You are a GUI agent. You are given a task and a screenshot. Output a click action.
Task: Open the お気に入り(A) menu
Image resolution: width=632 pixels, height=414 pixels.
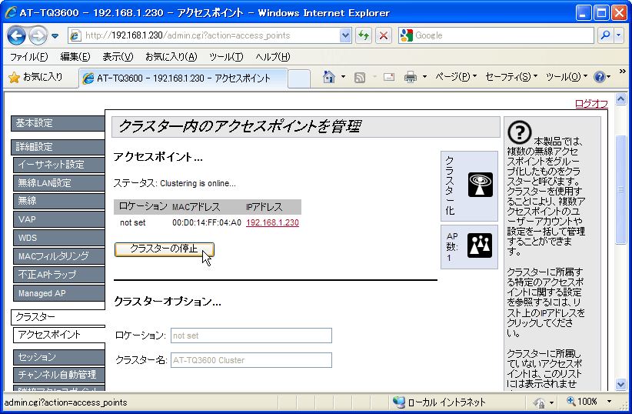(171, 57)
